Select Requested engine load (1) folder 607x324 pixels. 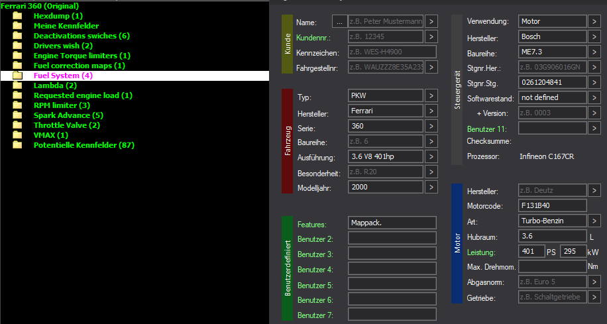tap(83, 95)
